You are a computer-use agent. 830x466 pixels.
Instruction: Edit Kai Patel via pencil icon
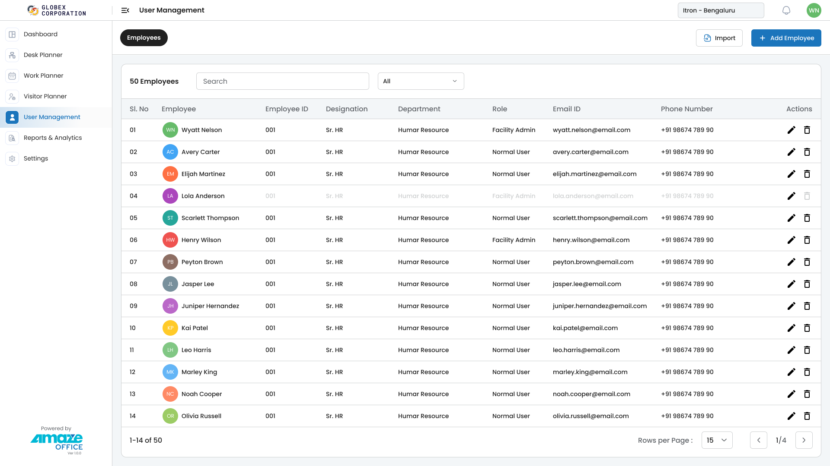click(x=791, y=328)
